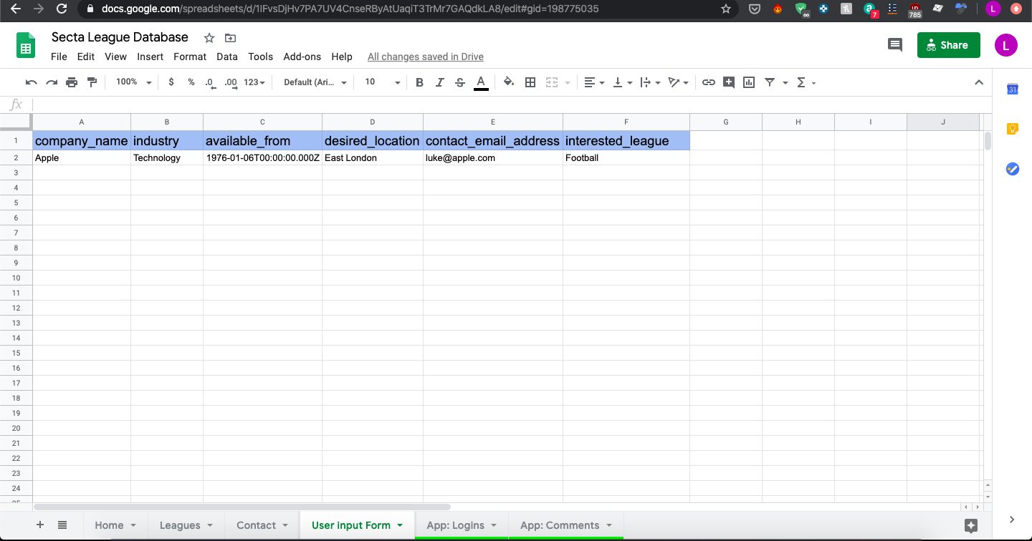Apply borders to the selection
Screen dimensions: 1032x541
tap(530, 82)
